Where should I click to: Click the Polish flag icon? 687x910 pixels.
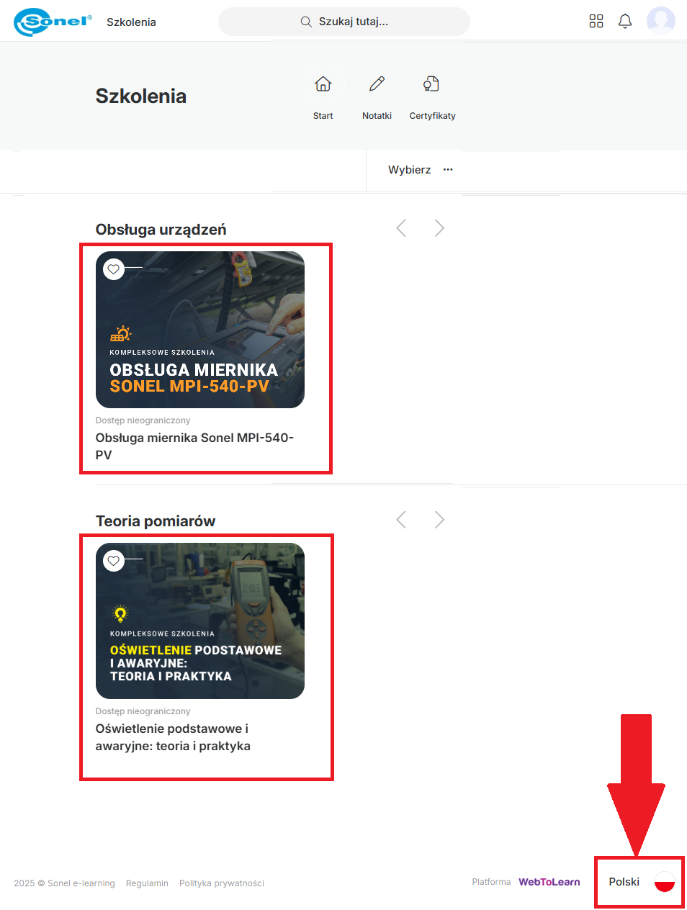coord(664,882)
